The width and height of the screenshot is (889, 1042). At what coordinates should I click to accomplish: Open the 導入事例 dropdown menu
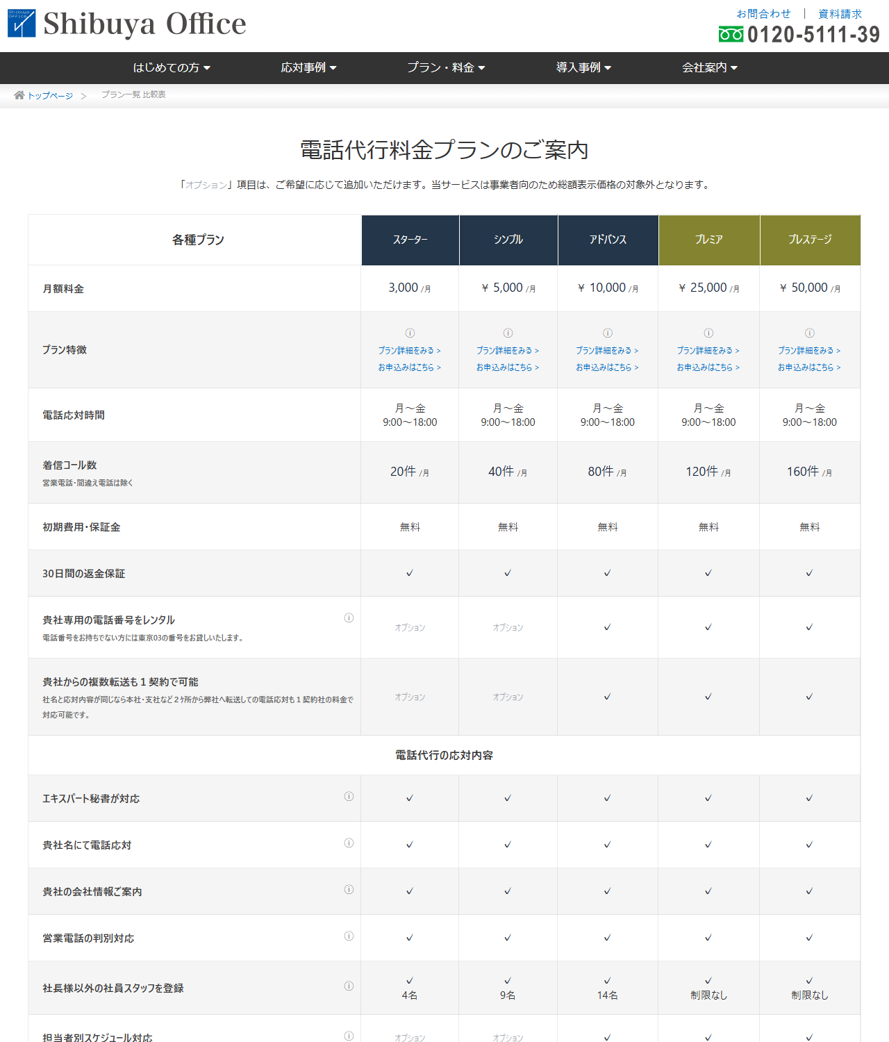583,67
